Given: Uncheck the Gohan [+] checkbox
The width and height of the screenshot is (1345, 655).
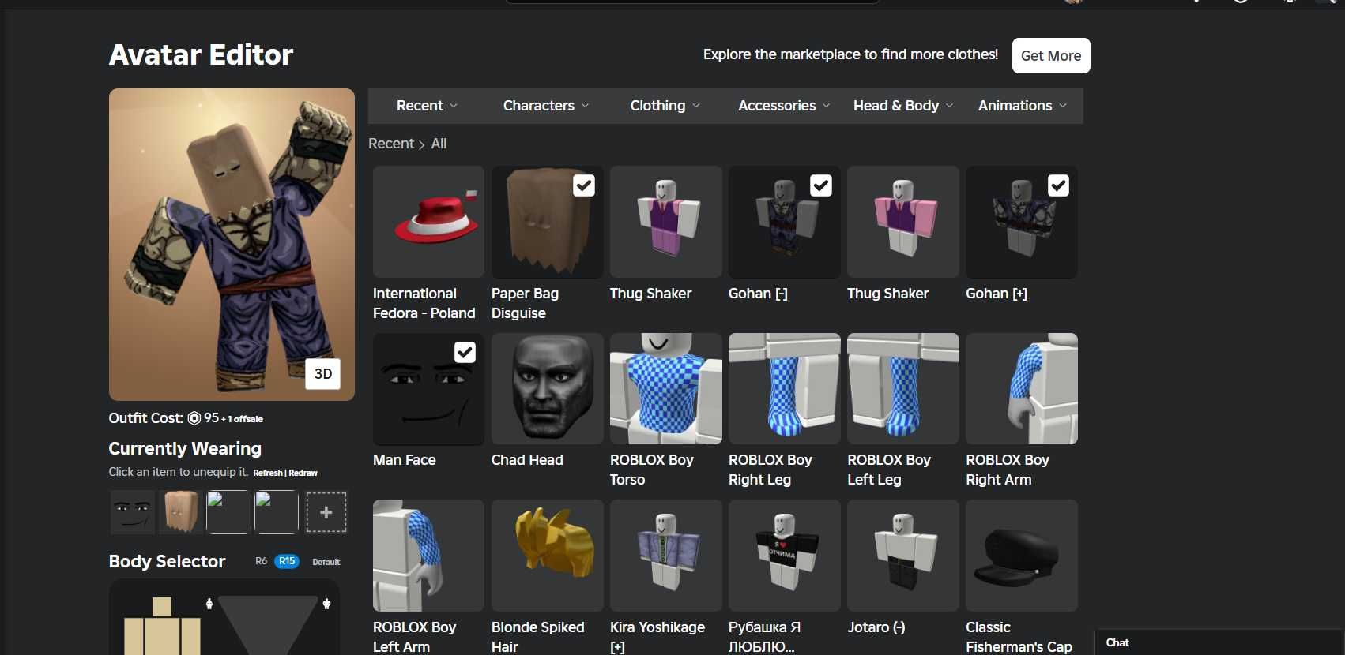Looking at the screenshot, I should pyautogui.click(x=1058, y=185).
